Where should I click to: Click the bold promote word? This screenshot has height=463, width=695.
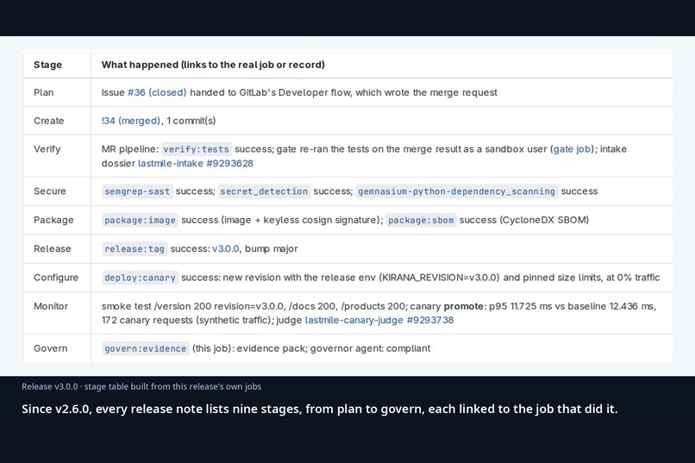464,307
